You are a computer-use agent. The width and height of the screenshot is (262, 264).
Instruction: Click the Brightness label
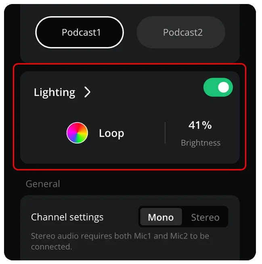click(201, 143)
